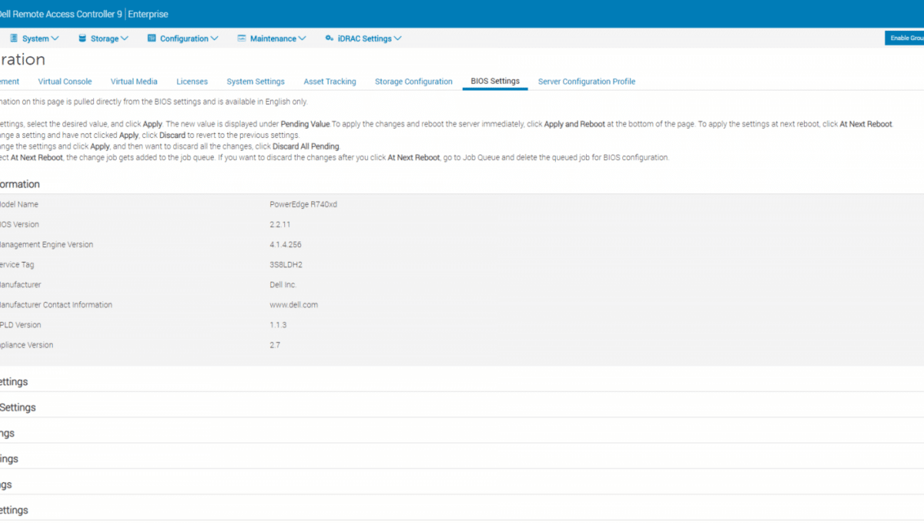Click the Dell Remote Access Controller 9 title
The height and width of the screenshot is (523, 924).
coord(61,14)
